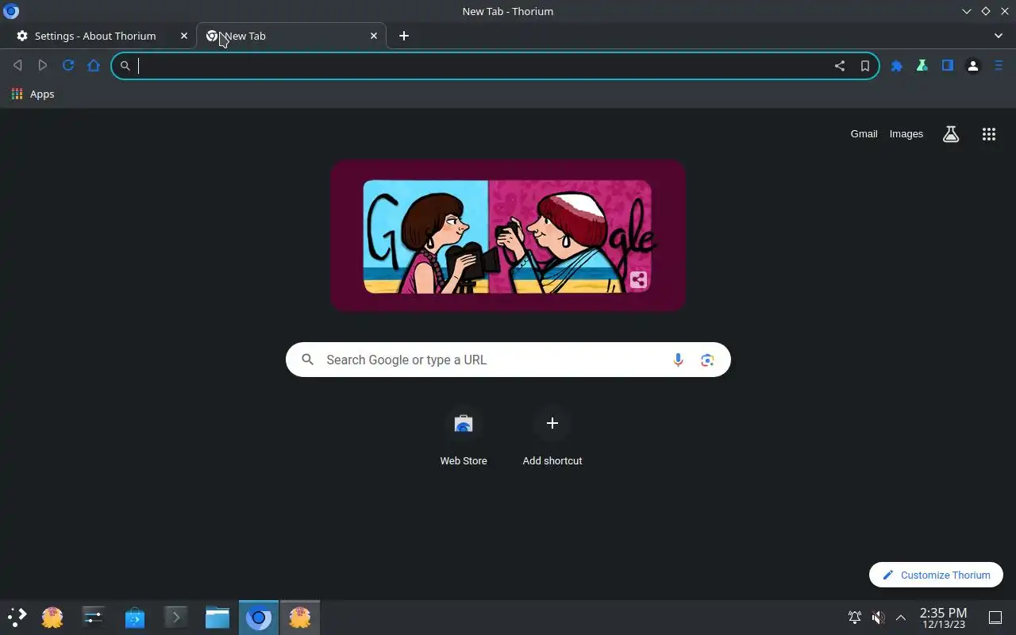Click the search magnifier in address bar
The image size is (1016, 635).
point(125,66)
